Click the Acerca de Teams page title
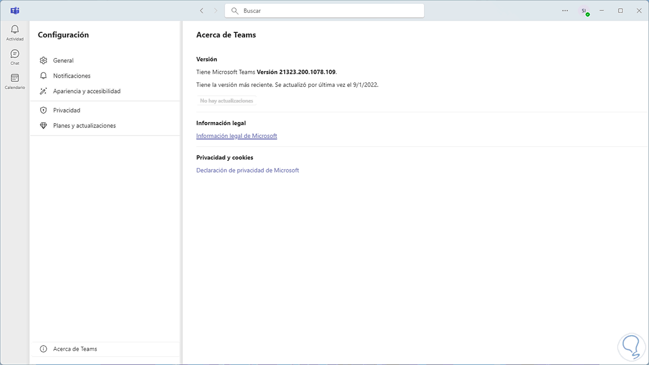Image resolution: width=649 pixels, height=365 pixels. [x=226, y=35]
